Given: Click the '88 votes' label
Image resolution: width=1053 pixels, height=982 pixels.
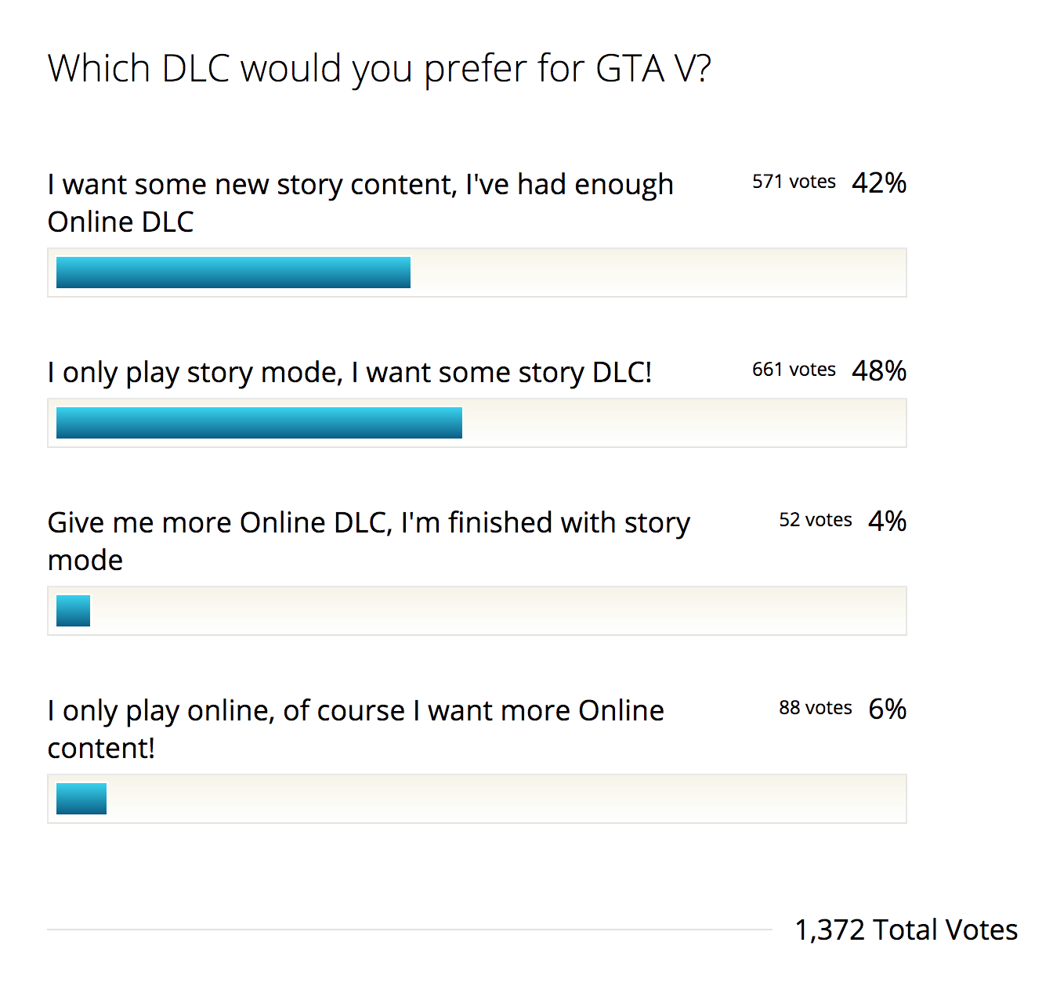Looking at the screenshot, I should point(815,708).
